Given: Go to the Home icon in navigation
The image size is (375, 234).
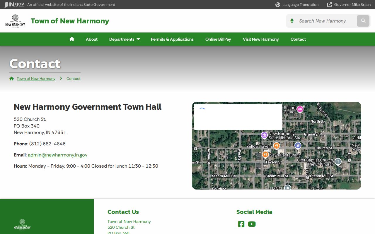Looking at the screenshot, I should click(x=72, y=39).
